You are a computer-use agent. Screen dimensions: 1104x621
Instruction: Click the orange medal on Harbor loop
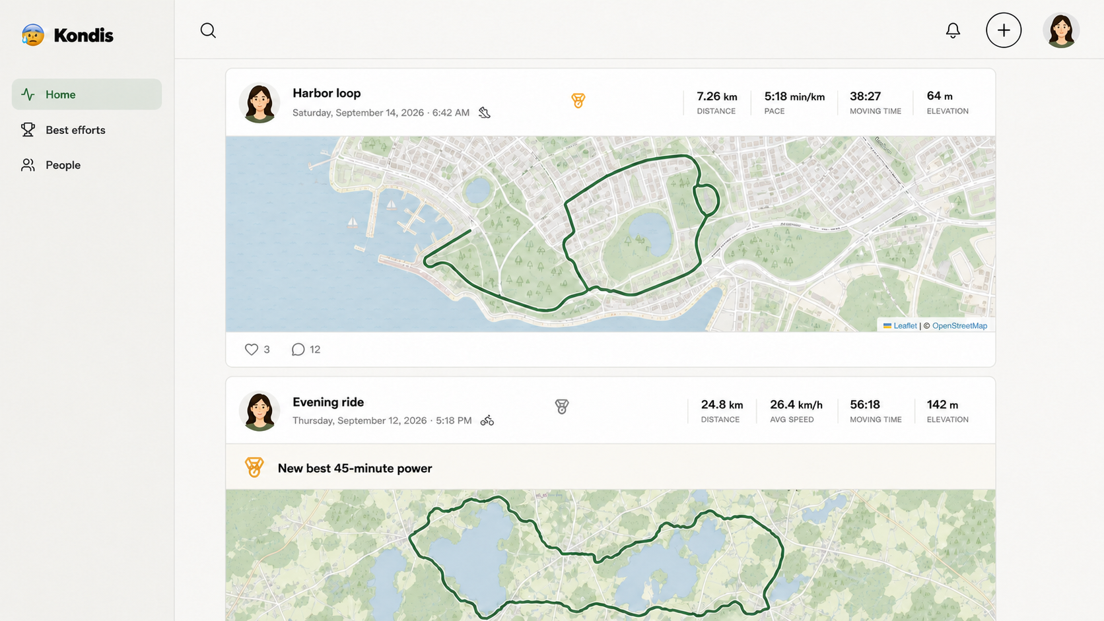[578, 100]
